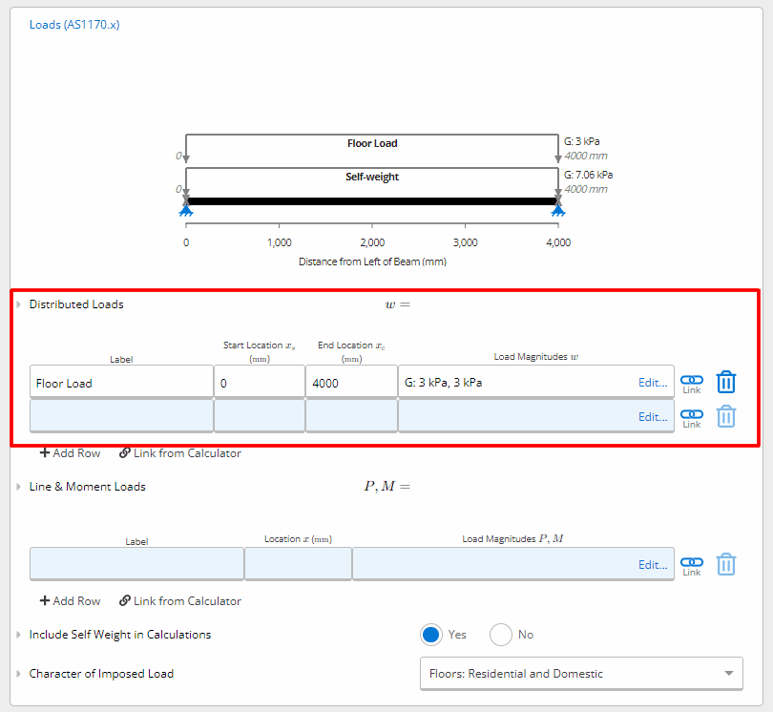
Task: Open Floors: Residential and Domestic dropdown
Action: pos(581,674)
